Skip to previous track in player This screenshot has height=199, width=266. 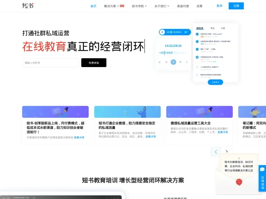[166, 62]
